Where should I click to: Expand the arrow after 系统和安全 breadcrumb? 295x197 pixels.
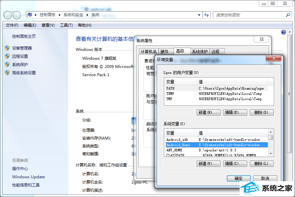(x=87, y=15)
